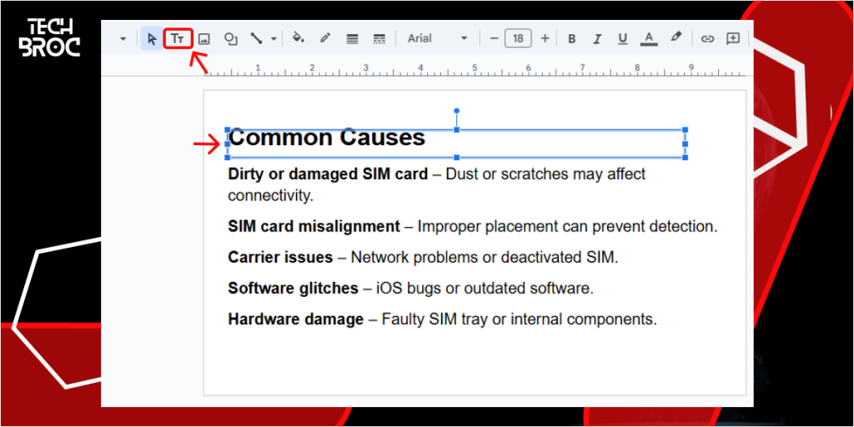Click the "Software glitches" text

tap(293, 288)
